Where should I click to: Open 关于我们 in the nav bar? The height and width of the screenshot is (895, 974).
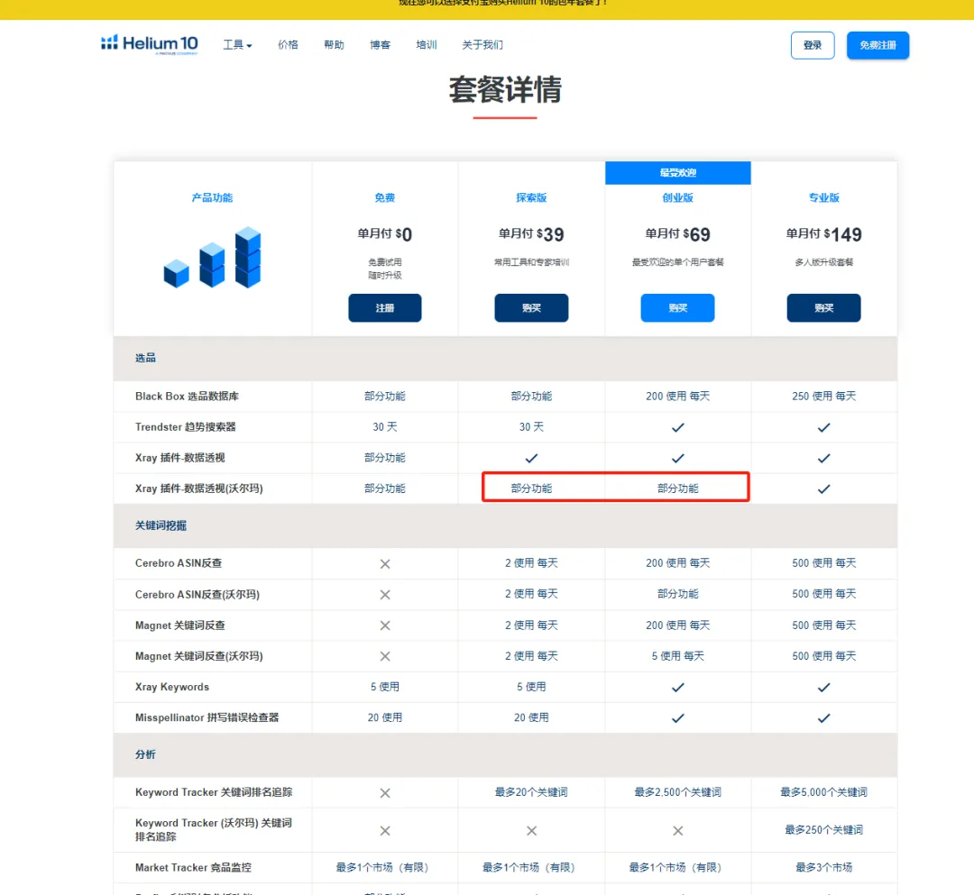482,45
